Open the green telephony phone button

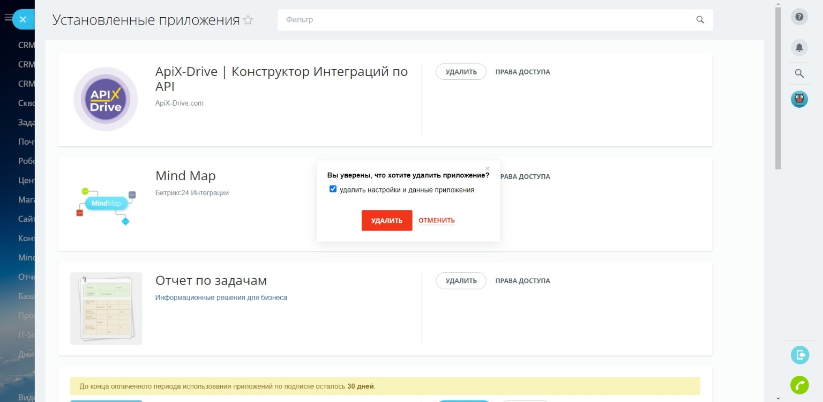tap(799, 385)
